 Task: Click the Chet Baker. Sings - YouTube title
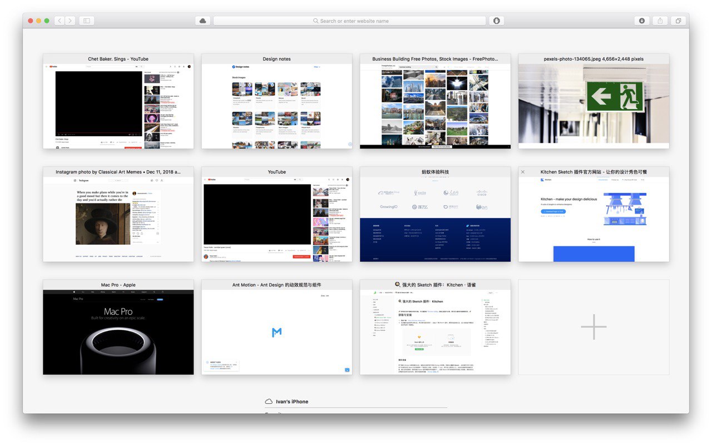pos(118,59)
